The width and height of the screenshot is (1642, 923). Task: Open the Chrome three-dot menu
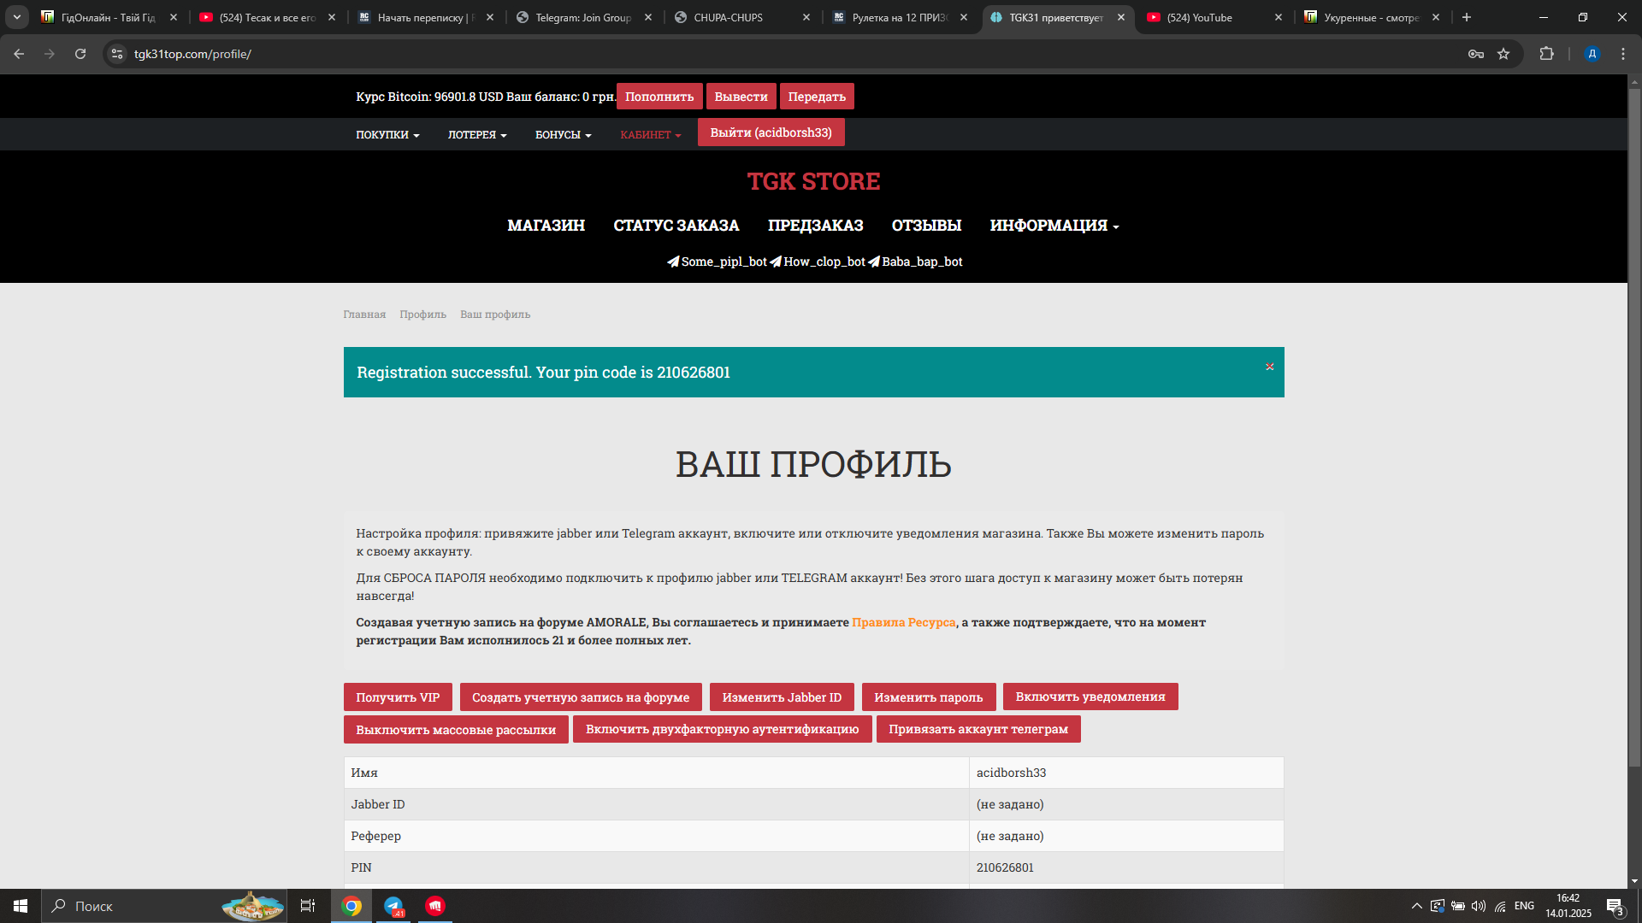coord(1623,54)
